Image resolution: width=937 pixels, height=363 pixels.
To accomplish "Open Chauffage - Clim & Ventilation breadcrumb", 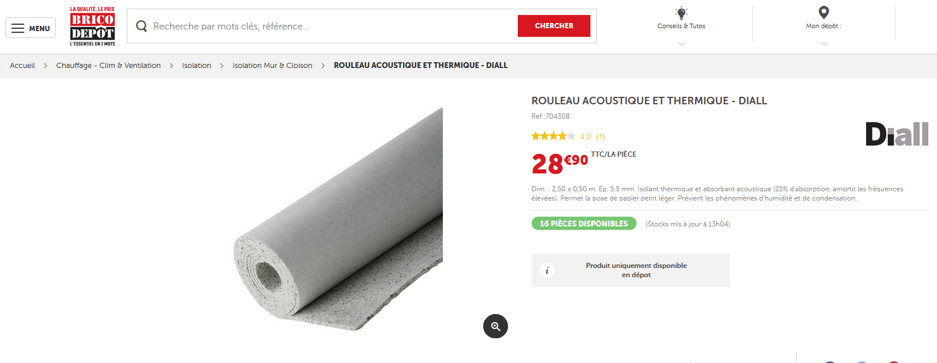I will [108, 66].
